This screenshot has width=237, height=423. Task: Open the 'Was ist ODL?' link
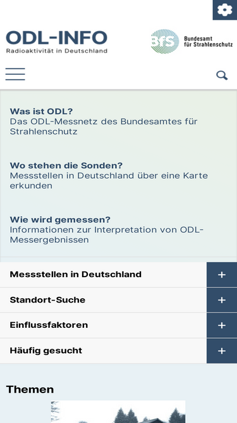point(41,111)
